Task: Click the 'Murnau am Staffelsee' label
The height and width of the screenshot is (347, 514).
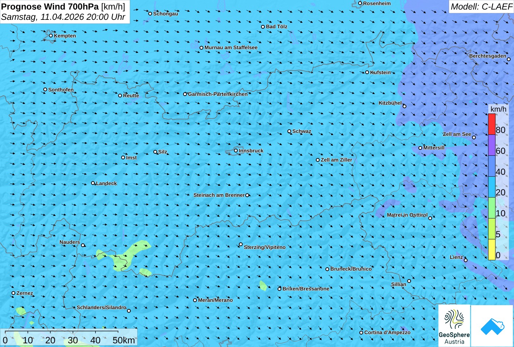Action: (231, 47)
